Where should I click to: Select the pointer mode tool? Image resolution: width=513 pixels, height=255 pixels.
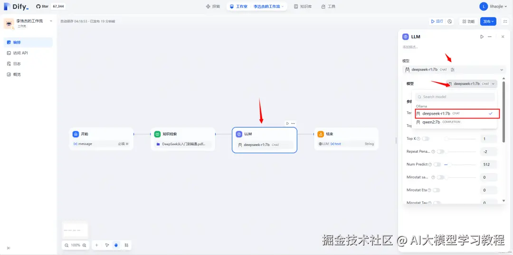(107, 245)
